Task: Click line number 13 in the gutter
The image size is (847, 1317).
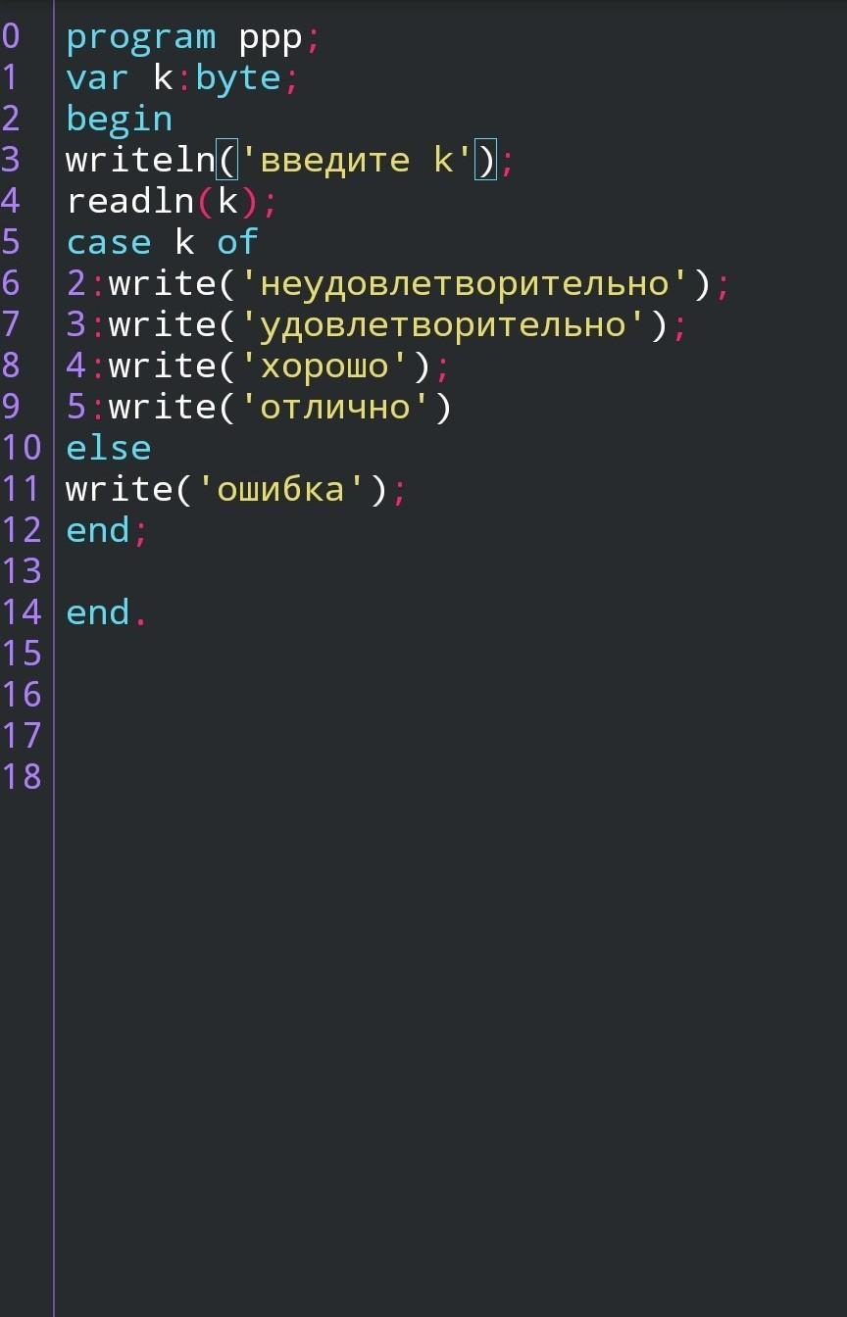Action: tap(22, 570)
